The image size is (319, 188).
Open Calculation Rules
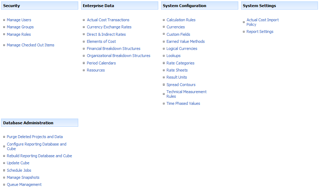(181, 20)
